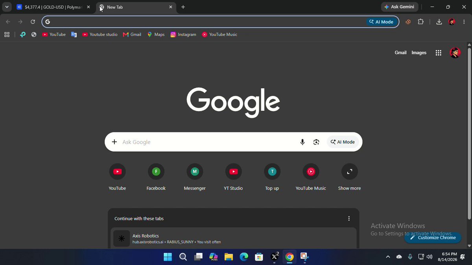Click the page vertical scrollbar
The image size is (472, 265).
coord(469,133)
